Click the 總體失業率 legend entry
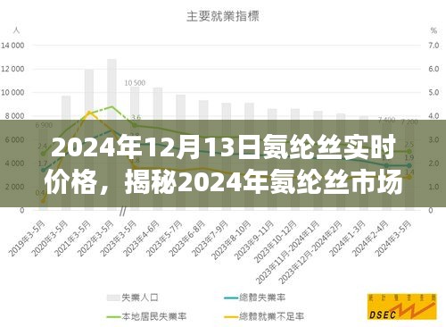Viewport: 446px width, 327px height. (x=254, y=298)
